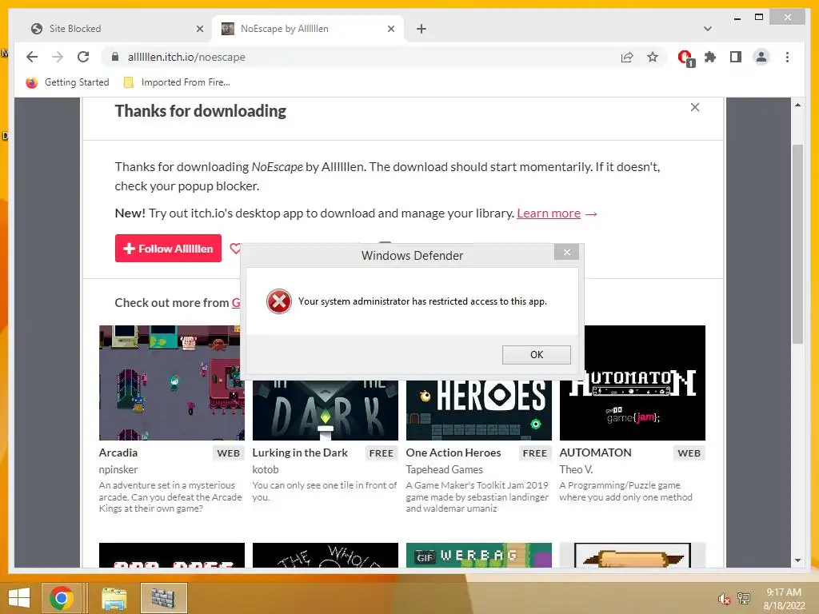Open the Windows Start button

coord(19,598)
